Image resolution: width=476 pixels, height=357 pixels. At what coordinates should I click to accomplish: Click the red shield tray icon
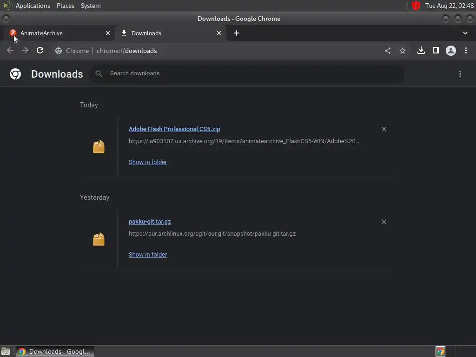coord(416,6)
